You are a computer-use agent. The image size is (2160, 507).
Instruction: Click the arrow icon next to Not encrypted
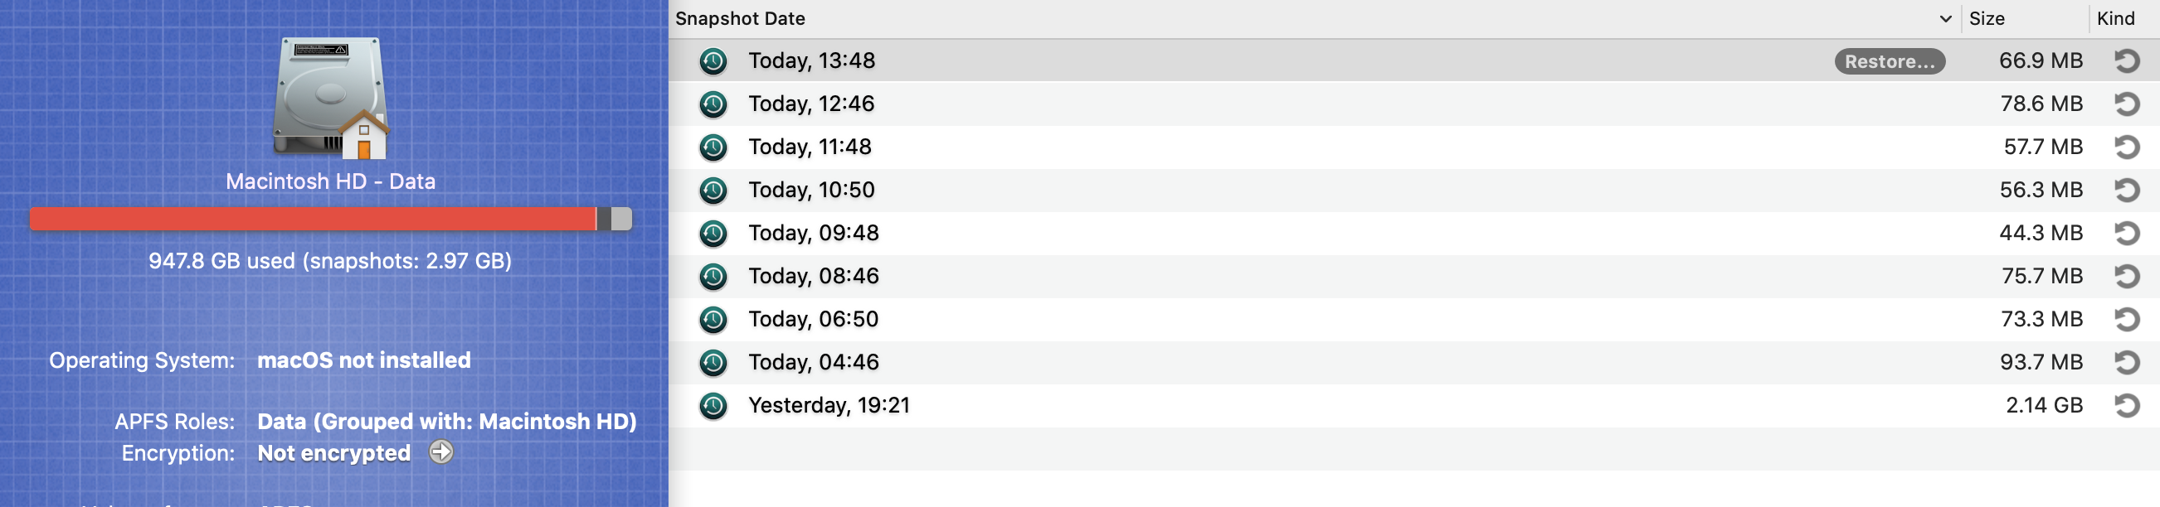[x=441, y=452]
